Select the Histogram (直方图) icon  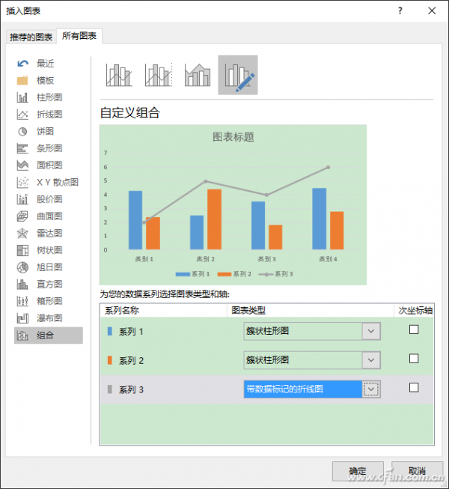pos(22,284)
